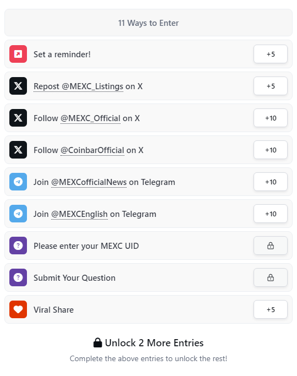Viewport: 297px width, 376px height.
Task: Expand the Please enter your MEXC UID entry
Action: pyautogui.click(x=148, y=246)
